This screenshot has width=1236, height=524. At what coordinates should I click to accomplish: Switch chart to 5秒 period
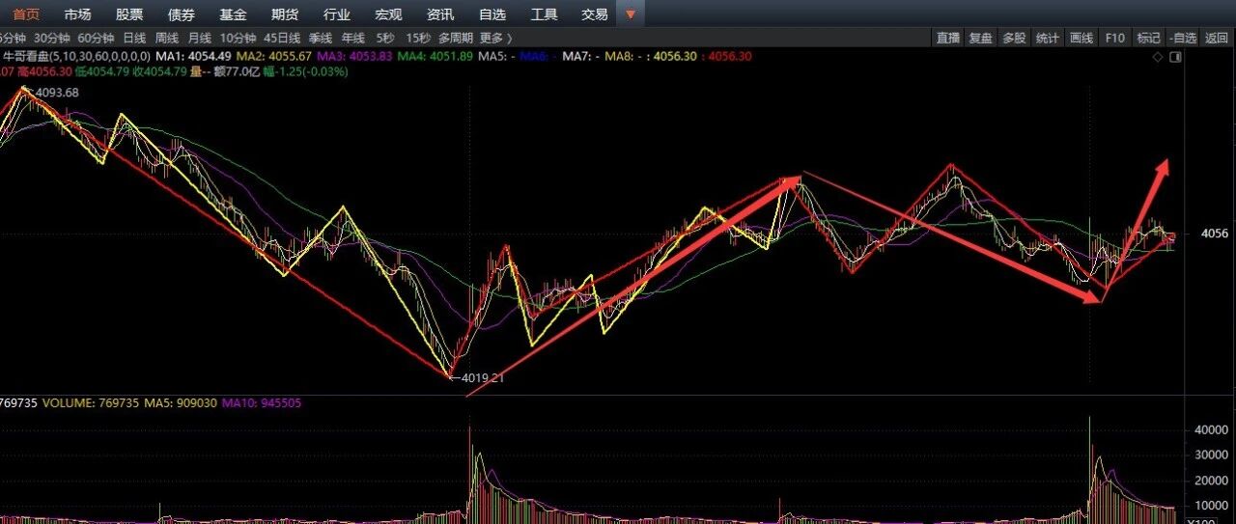click(385, 38)
